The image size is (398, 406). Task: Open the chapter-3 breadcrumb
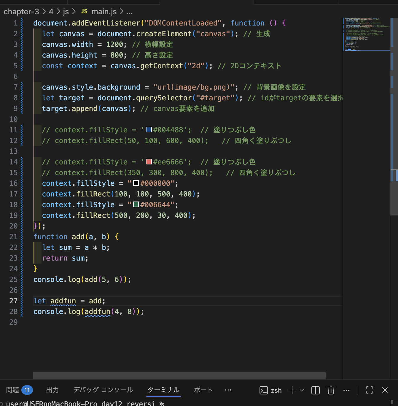click(x=21, y=12)
